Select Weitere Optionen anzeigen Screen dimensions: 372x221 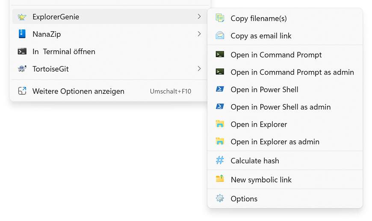click(x=110, y=91)
